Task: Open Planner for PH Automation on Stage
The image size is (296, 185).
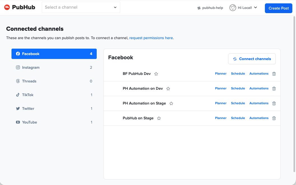Action: pos(221,103)
